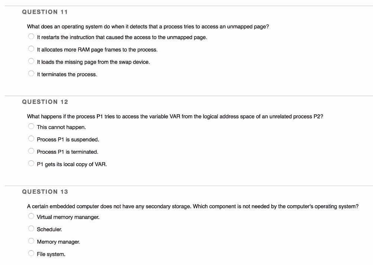
Task: Pick "It terminates the process" for Question 11
Action: coord(31,73)
